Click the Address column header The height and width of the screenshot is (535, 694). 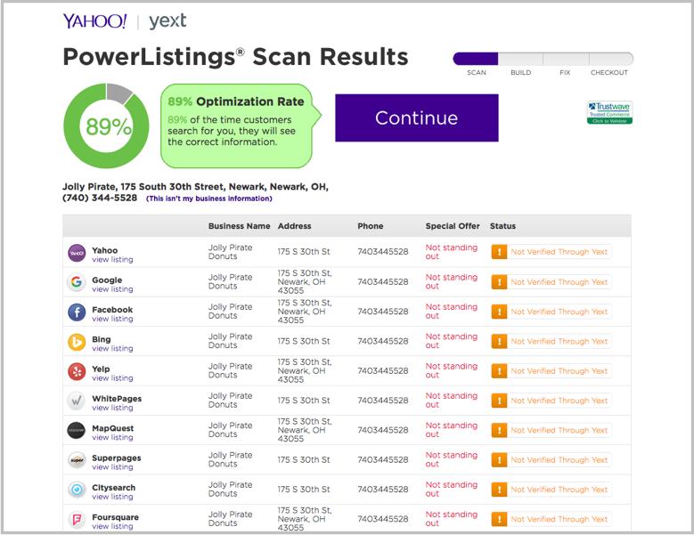coord(294,226)
